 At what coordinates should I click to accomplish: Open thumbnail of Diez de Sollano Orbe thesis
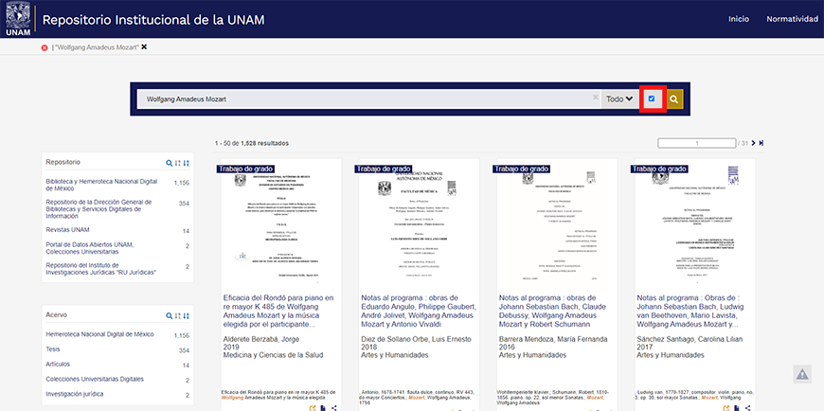419,225
